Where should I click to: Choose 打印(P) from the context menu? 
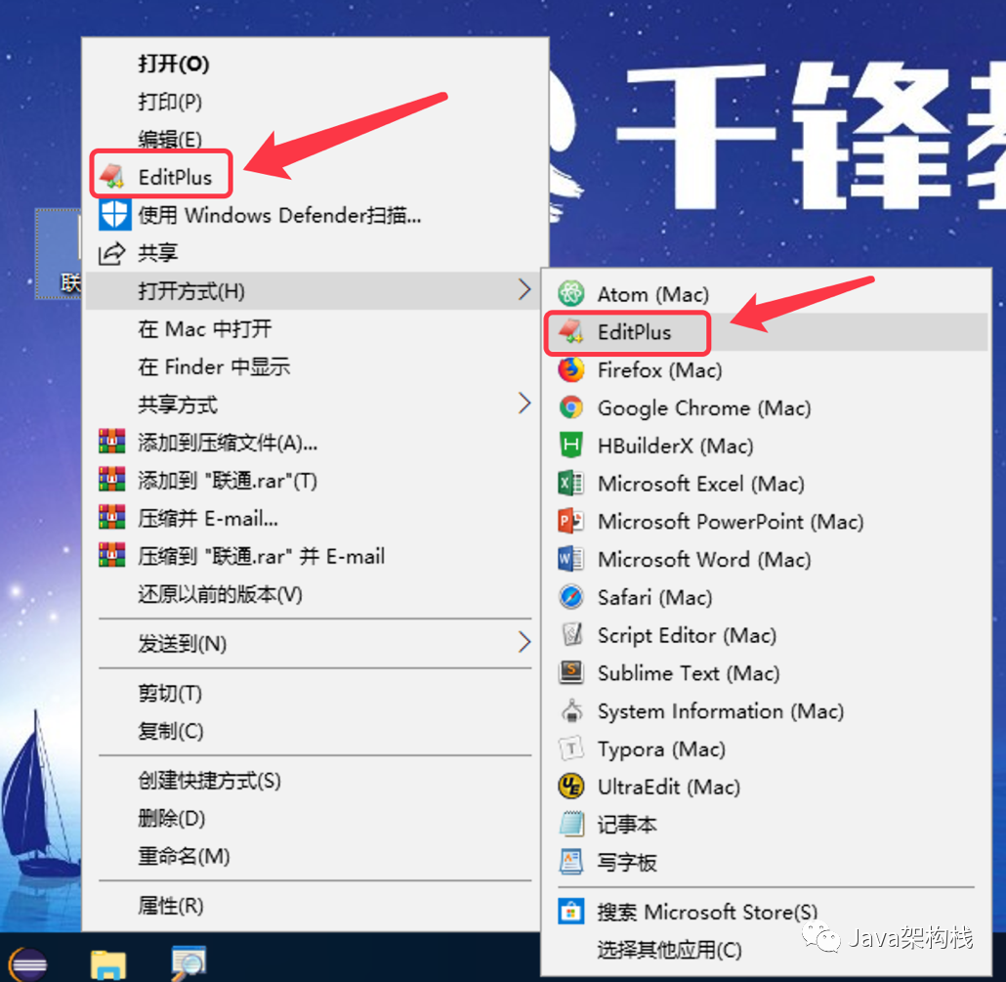click(x=170, y=102)
